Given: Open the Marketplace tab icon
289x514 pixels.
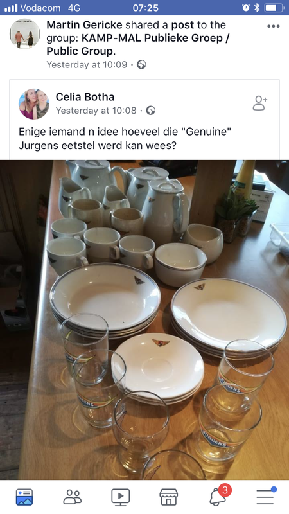Looking at the screenshot, I should tap(168, 497).
